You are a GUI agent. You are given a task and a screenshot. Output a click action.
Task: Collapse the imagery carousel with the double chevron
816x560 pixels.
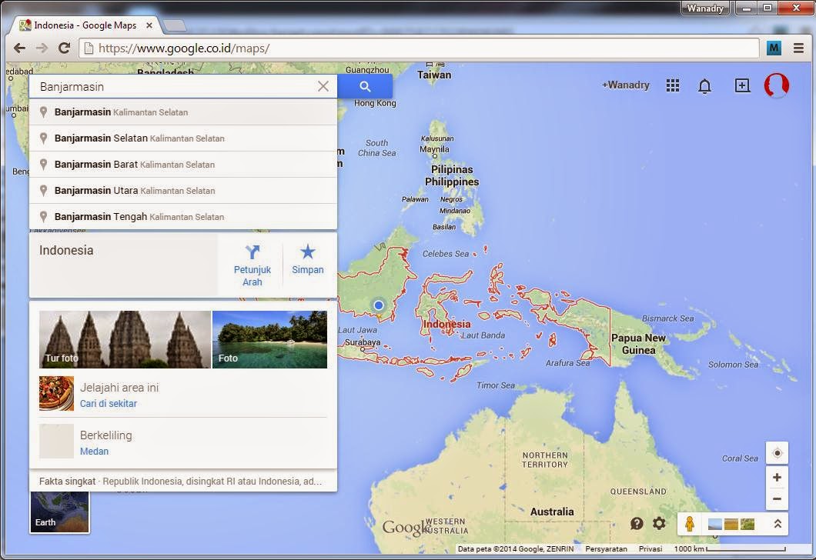click(777, 523)
